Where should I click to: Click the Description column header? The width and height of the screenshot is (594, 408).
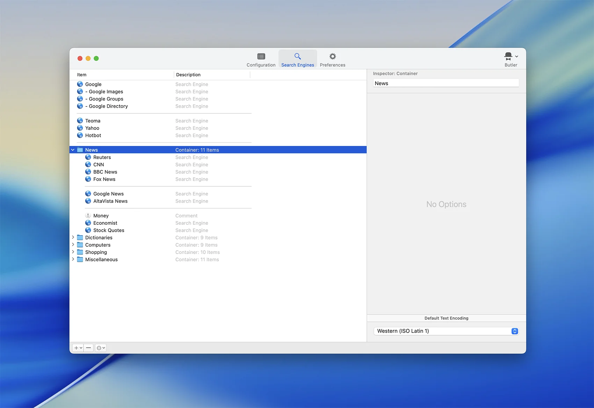coord(188,75)
